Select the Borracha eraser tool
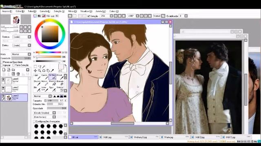Viewport: 261px width, 146px height. click(x=60, y=83)
